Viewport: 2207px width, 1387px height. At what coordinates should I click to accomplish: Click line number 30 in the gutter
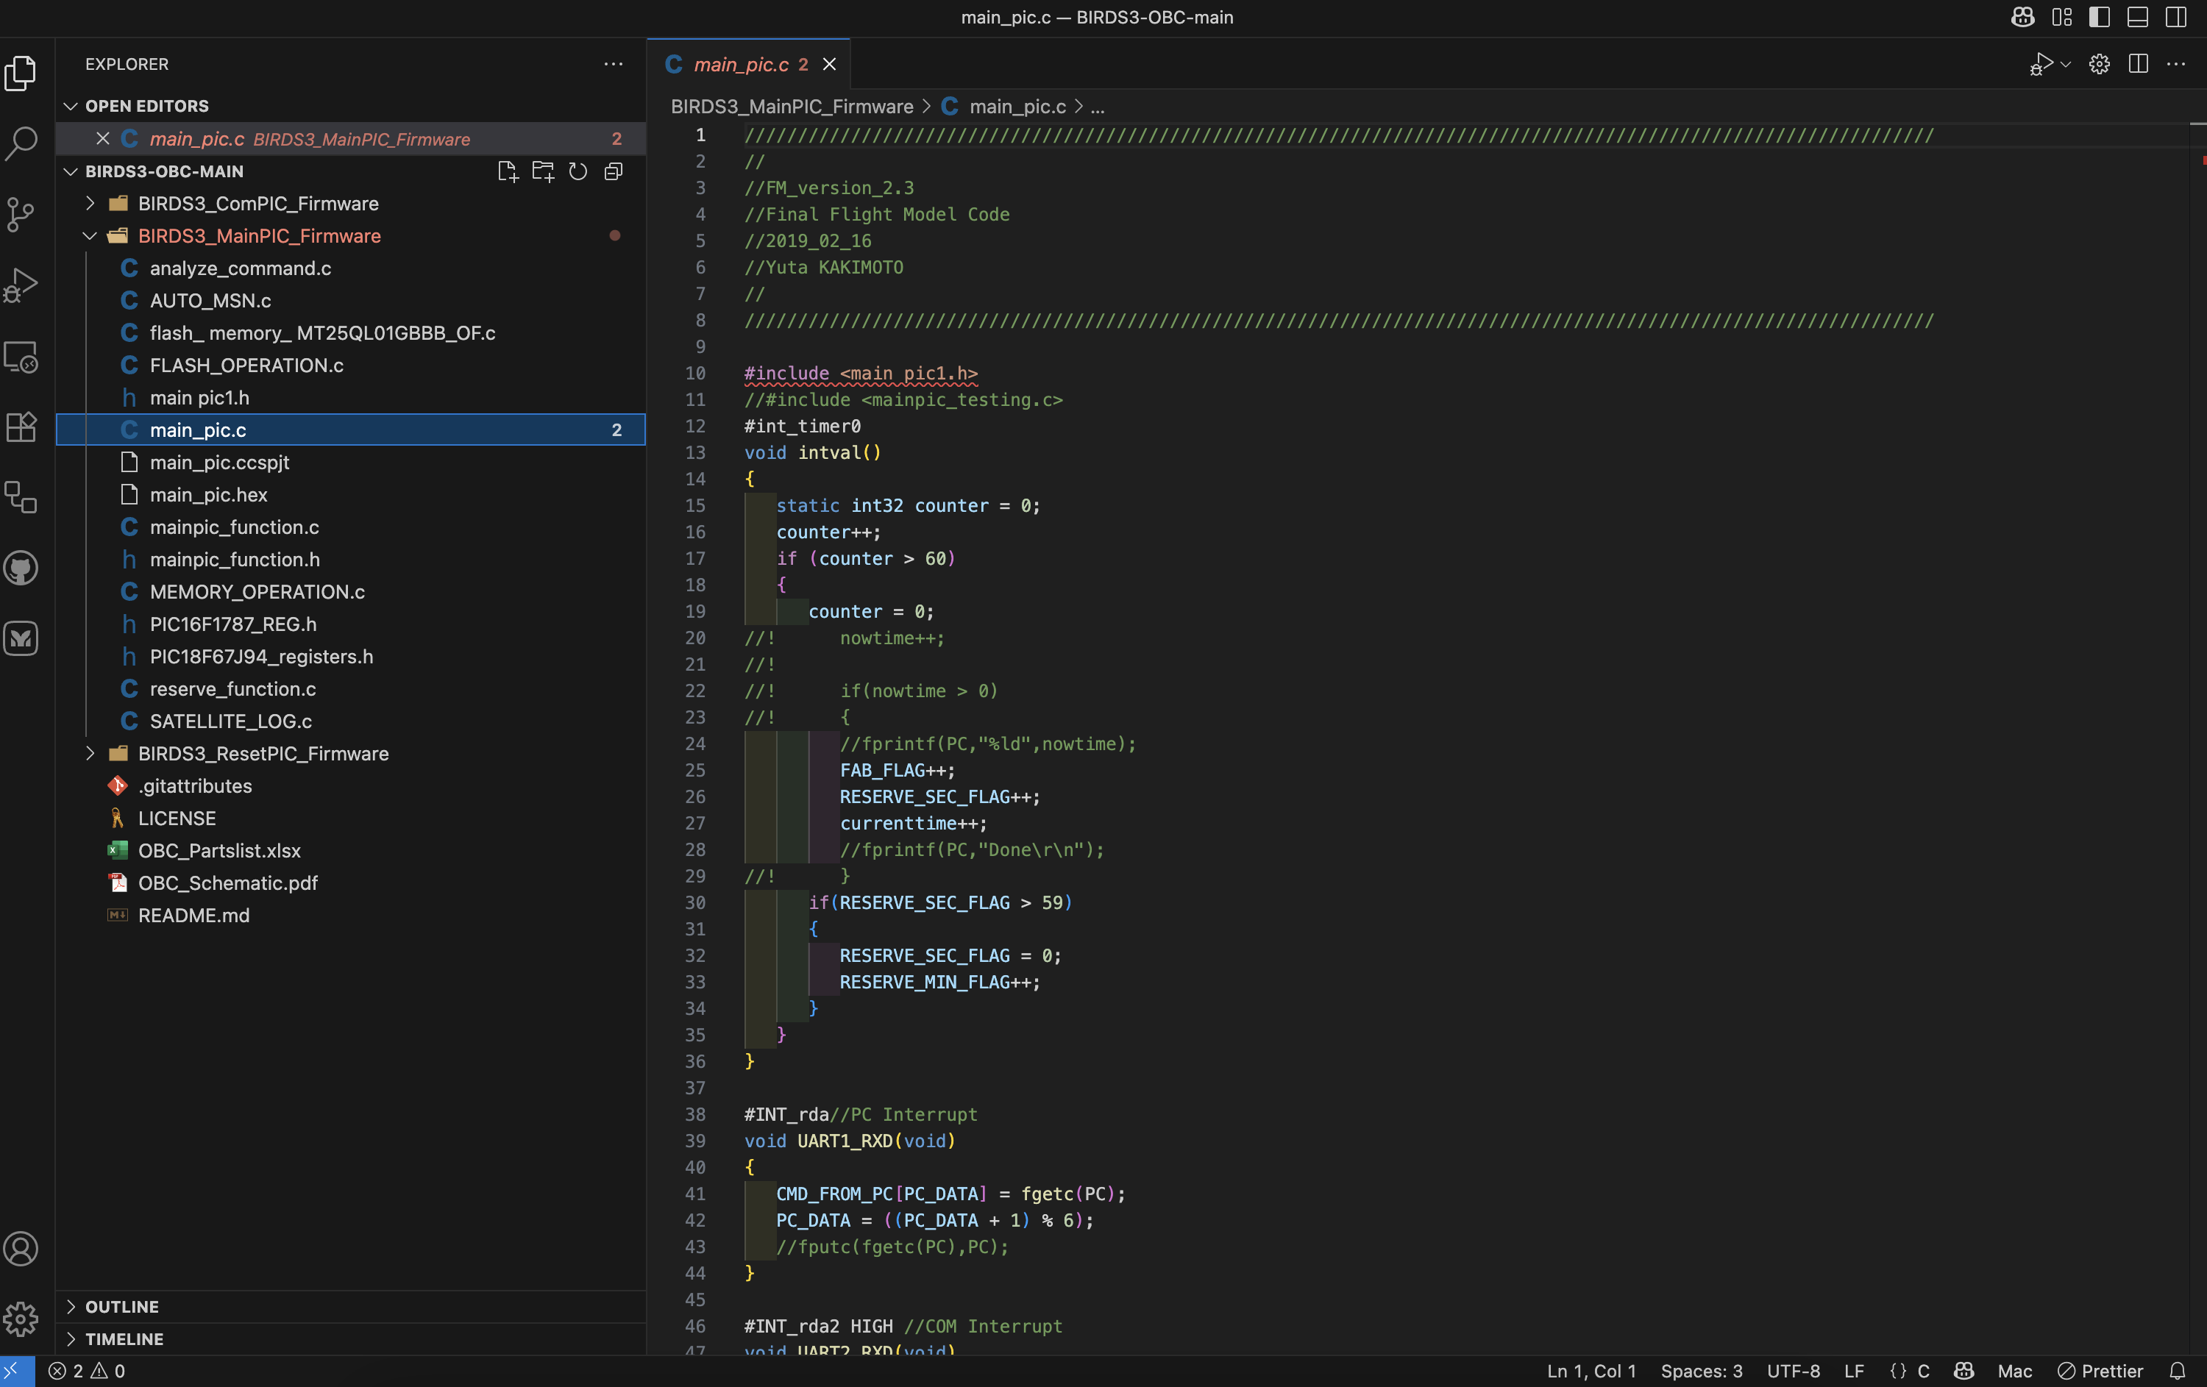point(694,902)
